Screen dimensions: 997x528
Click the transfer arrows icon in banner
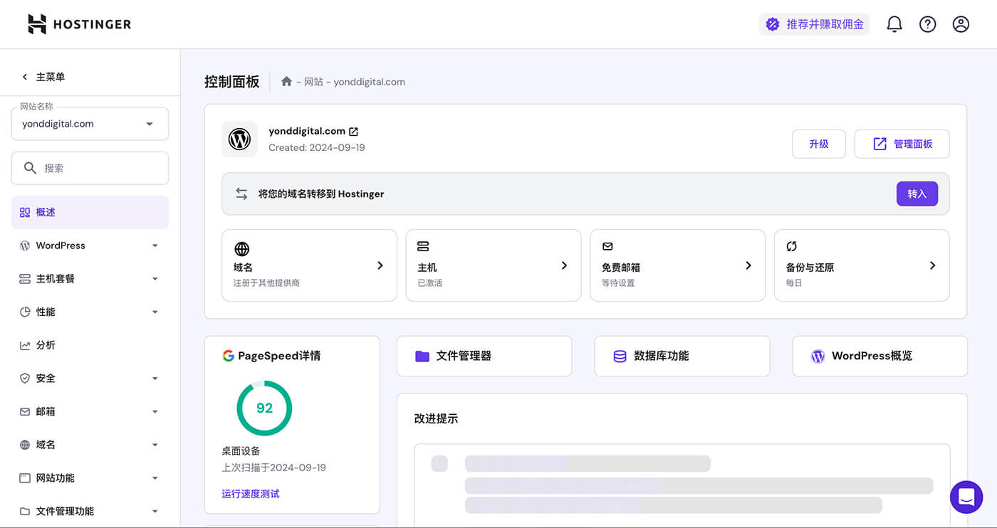(241, 194)
